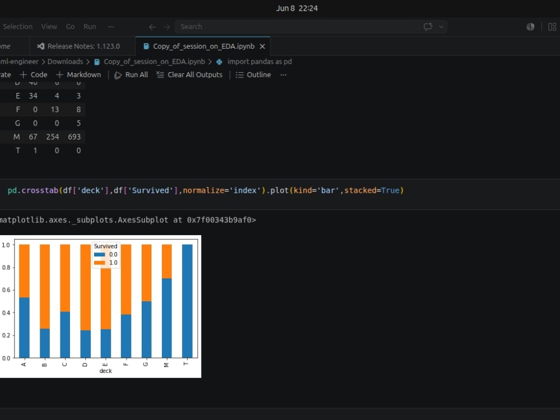Show more menu bar items ellipsis
560x420 pixels.
pos(111,27)
